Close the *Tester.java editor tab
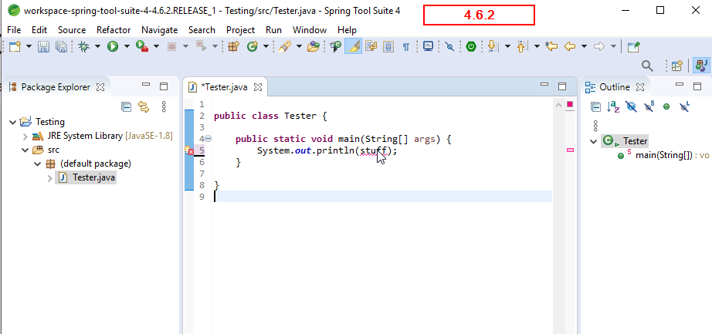712x334 pixels. (257, 87)
